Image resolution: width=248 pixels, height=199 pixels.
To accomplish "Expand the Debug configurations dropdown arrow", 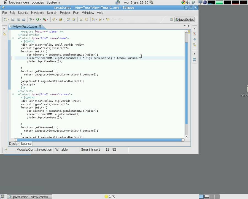I will pos(33,19).
